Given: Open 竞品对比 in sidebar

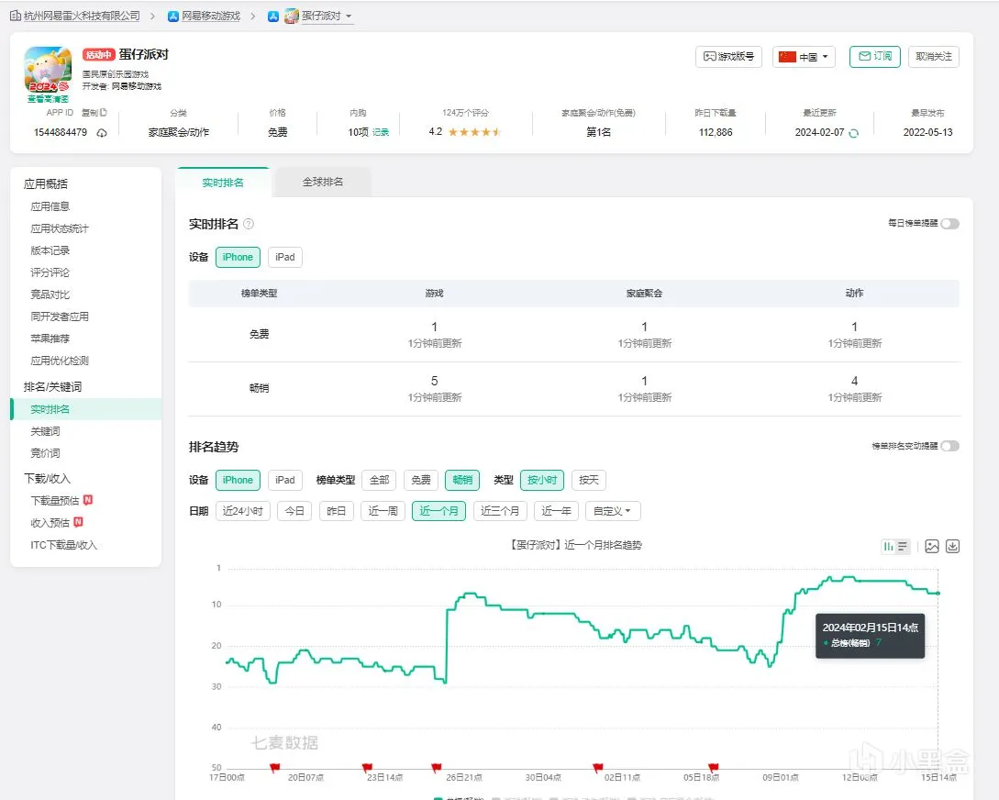Looking at the screenshot, I should coord(50,294).
